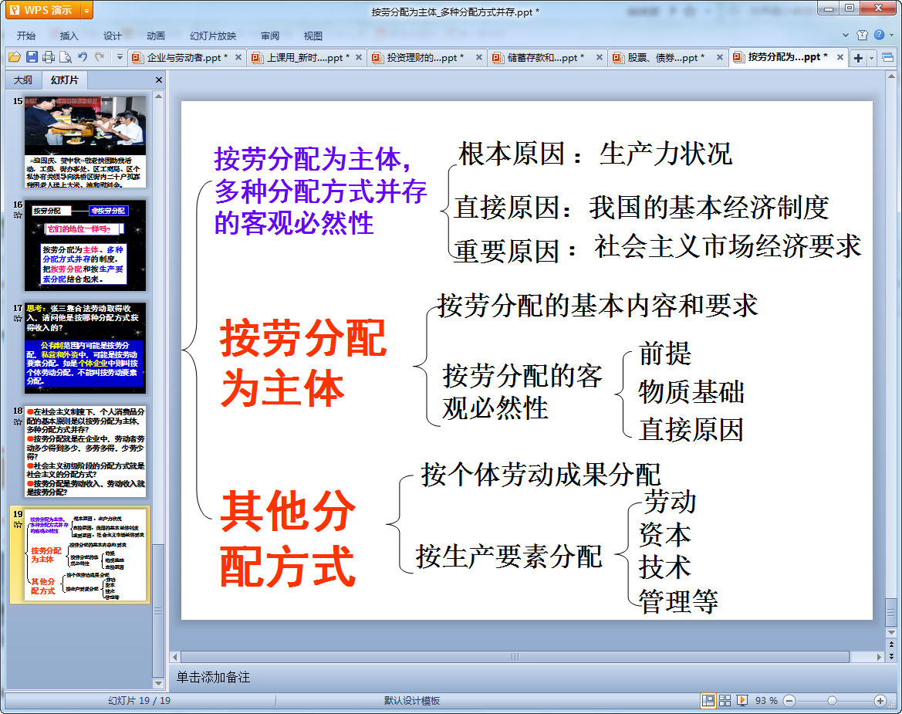The height and width of the screenshot is (714, 902).
Task: Select slide 19 thumbnail
Action: pyautogui.click(x=85, y=555)
